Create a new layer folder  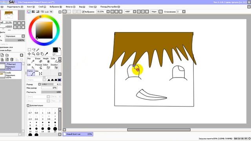click(x=7, y=55)
